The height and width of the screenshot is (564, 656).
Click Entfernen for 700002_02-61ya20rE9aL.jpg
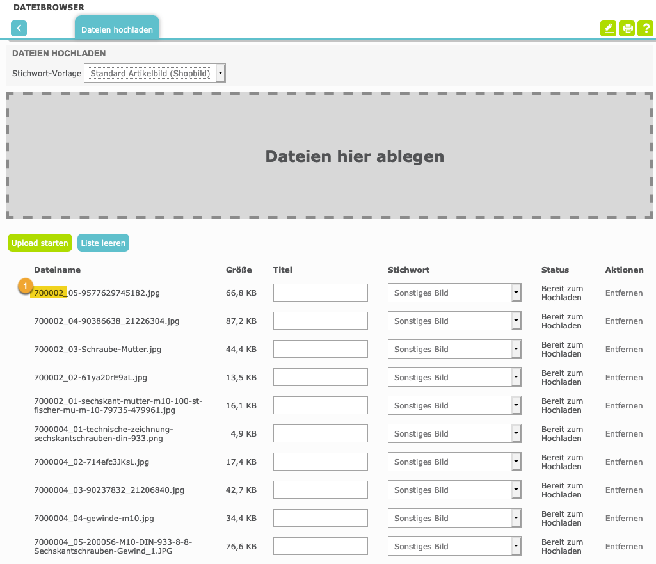(x=624, y=378)
